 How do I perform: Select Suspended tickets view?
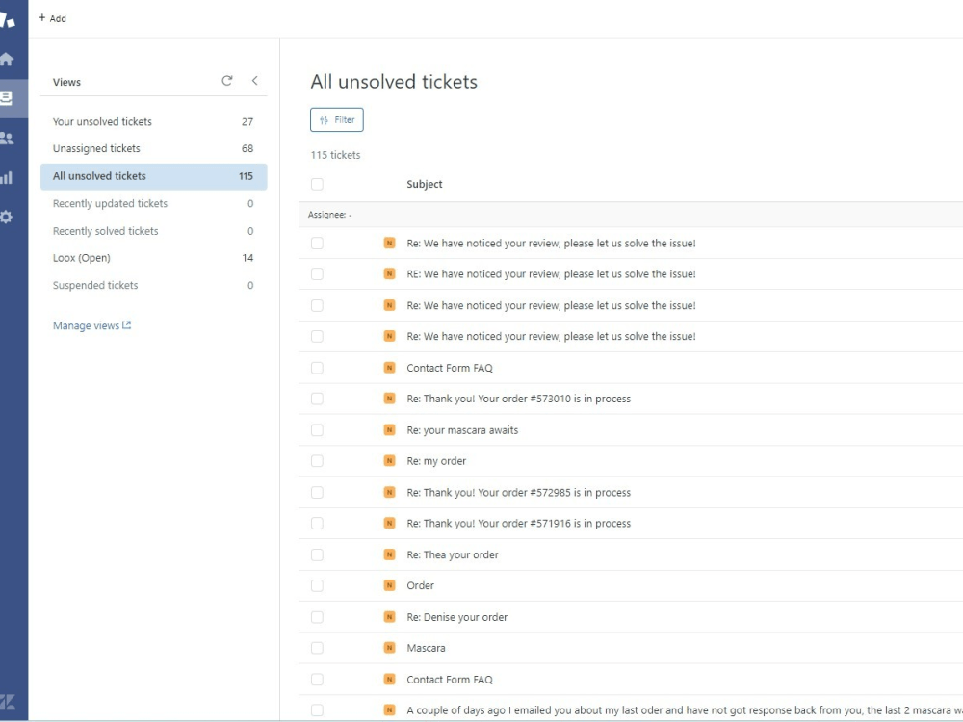point(153,285)
